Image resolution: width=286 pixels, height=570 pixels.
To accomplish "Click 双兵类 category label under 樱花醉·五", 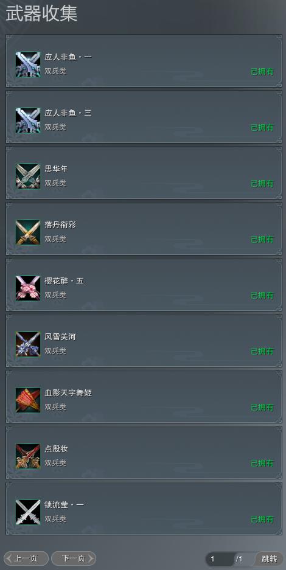I will click(55, 295).
